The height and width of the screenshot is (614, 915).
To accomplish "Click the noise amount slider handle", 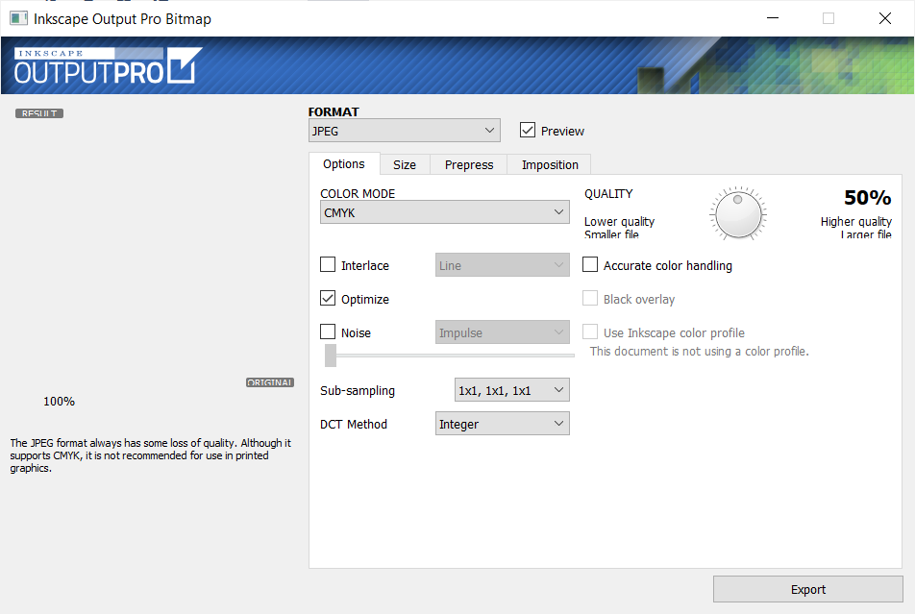I will [331, 356].
